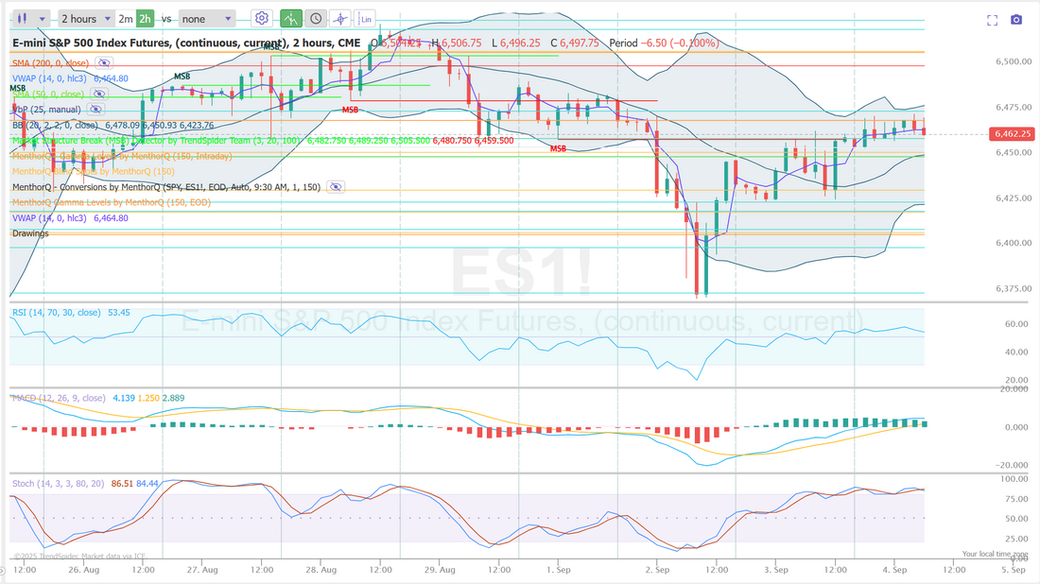Screen dimensions: 1040x584
Task: Toggle visibility of SMA 200 indicator
Action: pyautogui.click(x=104, y=63)
